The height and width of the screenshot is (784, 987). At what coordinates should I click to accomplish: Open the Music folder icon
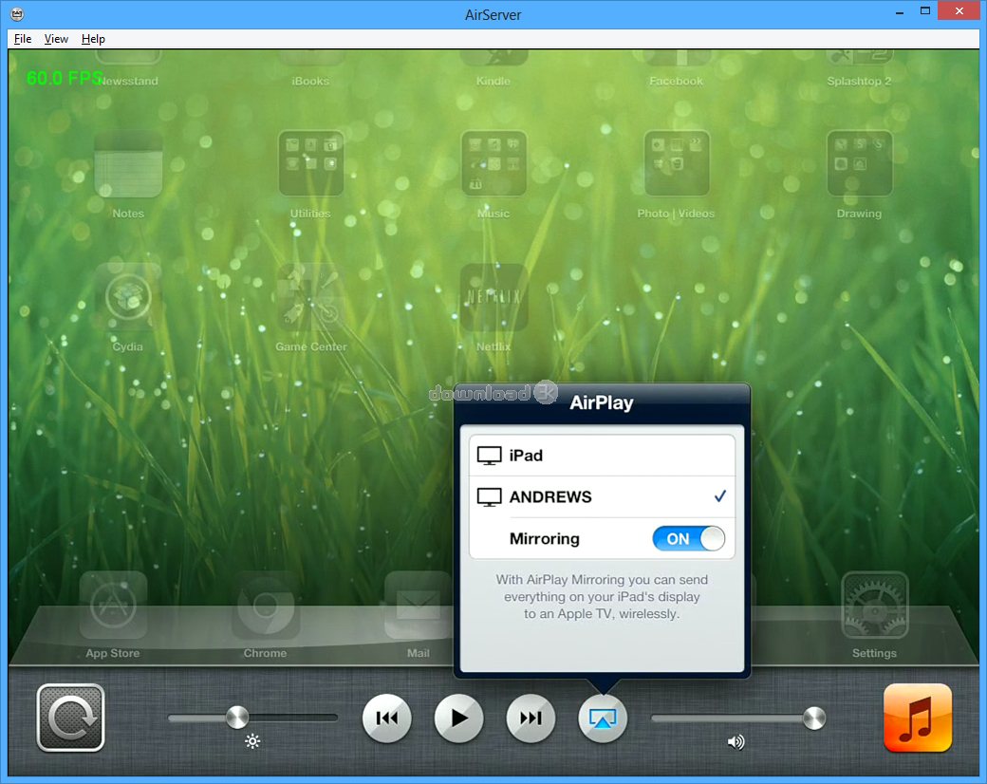click(493, 163)
